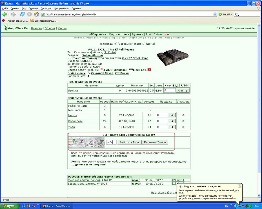Click the captcha image with numbers
This screenshot has height=209, width=262.
(86, 142)
